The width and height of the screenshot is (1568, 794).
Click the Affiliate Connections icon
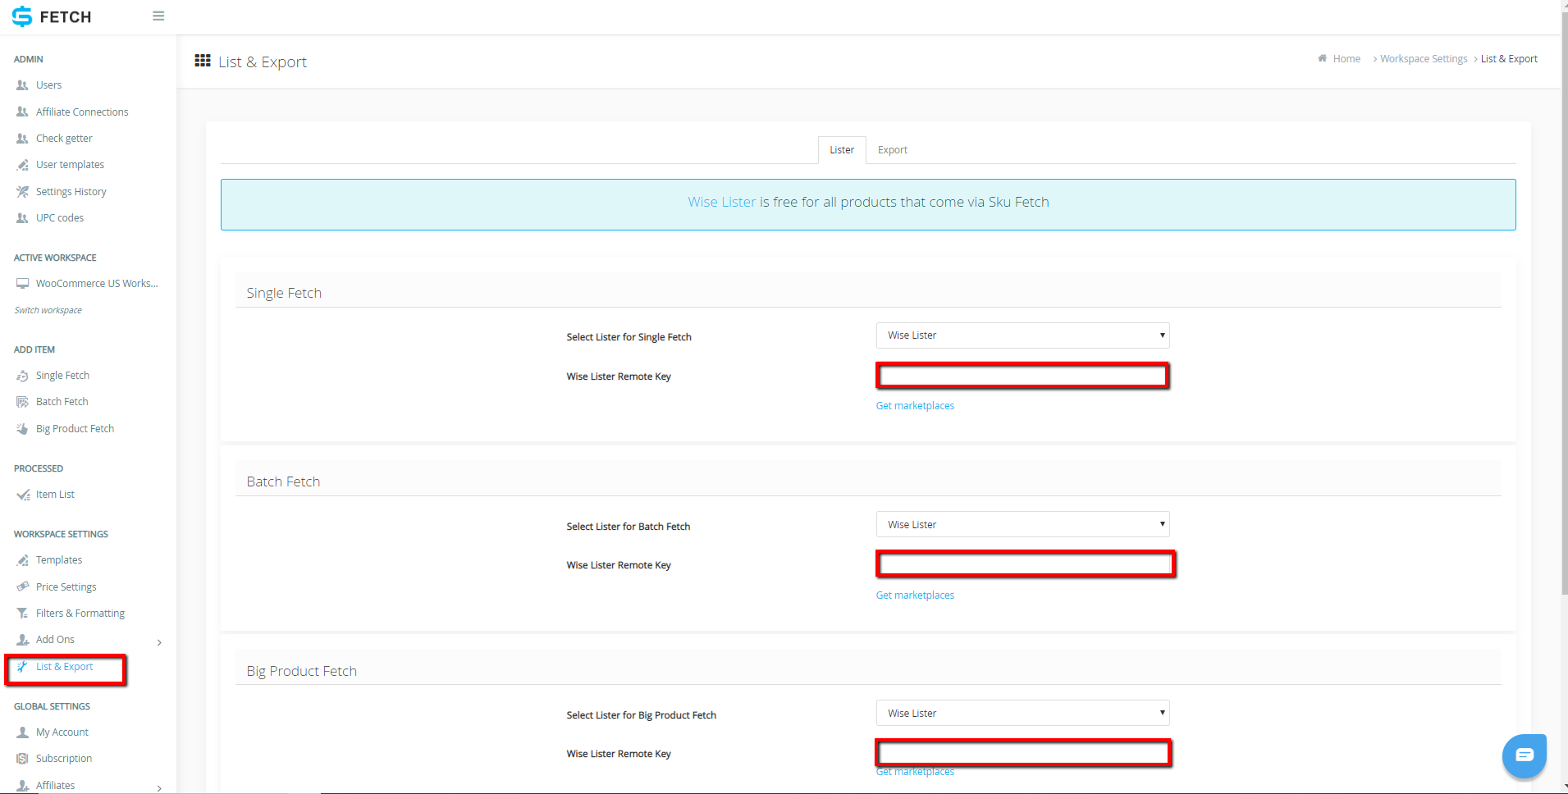(22, 112)
